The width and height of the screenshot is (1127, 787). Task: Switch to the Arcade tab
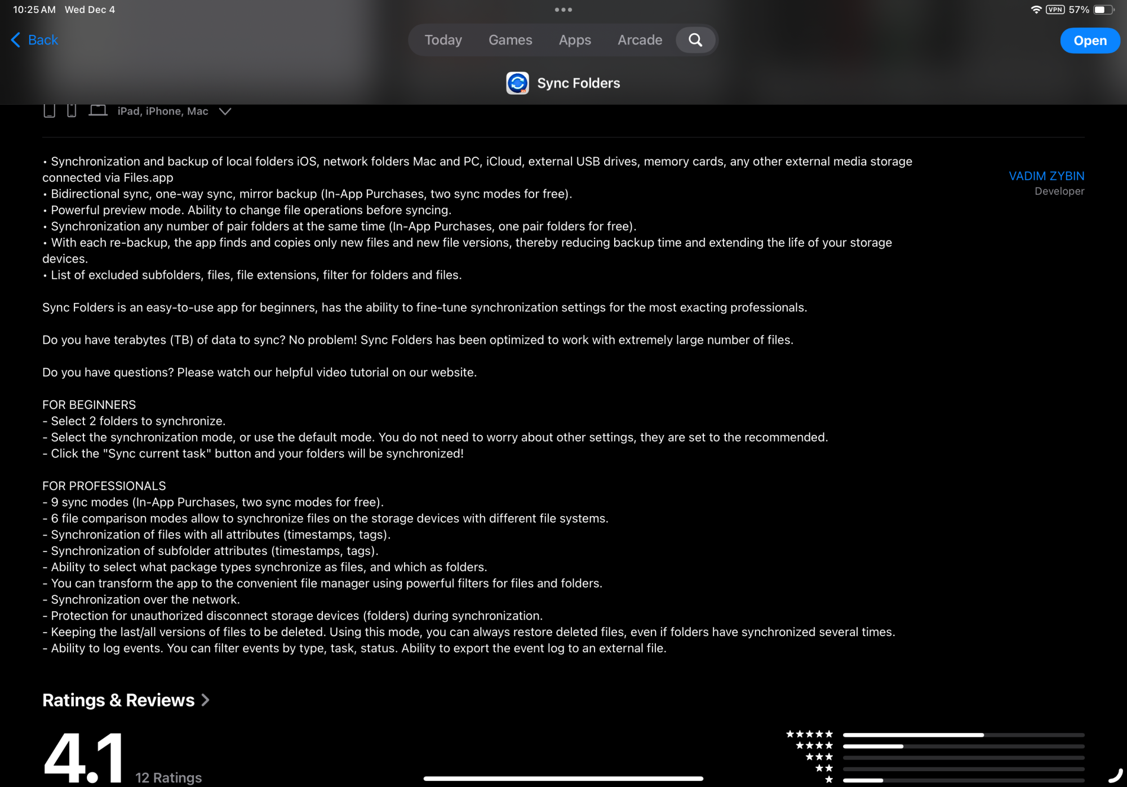click(640, 40)
